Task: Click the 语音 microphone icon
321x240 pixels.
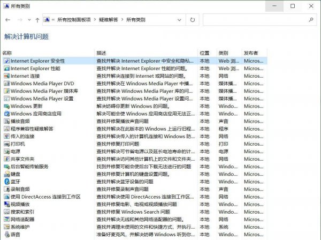Action: [x=7, y=234]
